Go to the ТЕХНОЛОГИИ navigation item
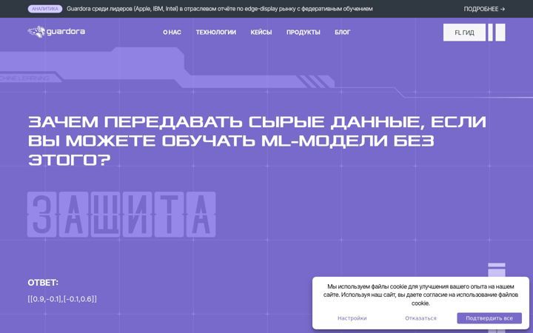 tap(216, 33)
